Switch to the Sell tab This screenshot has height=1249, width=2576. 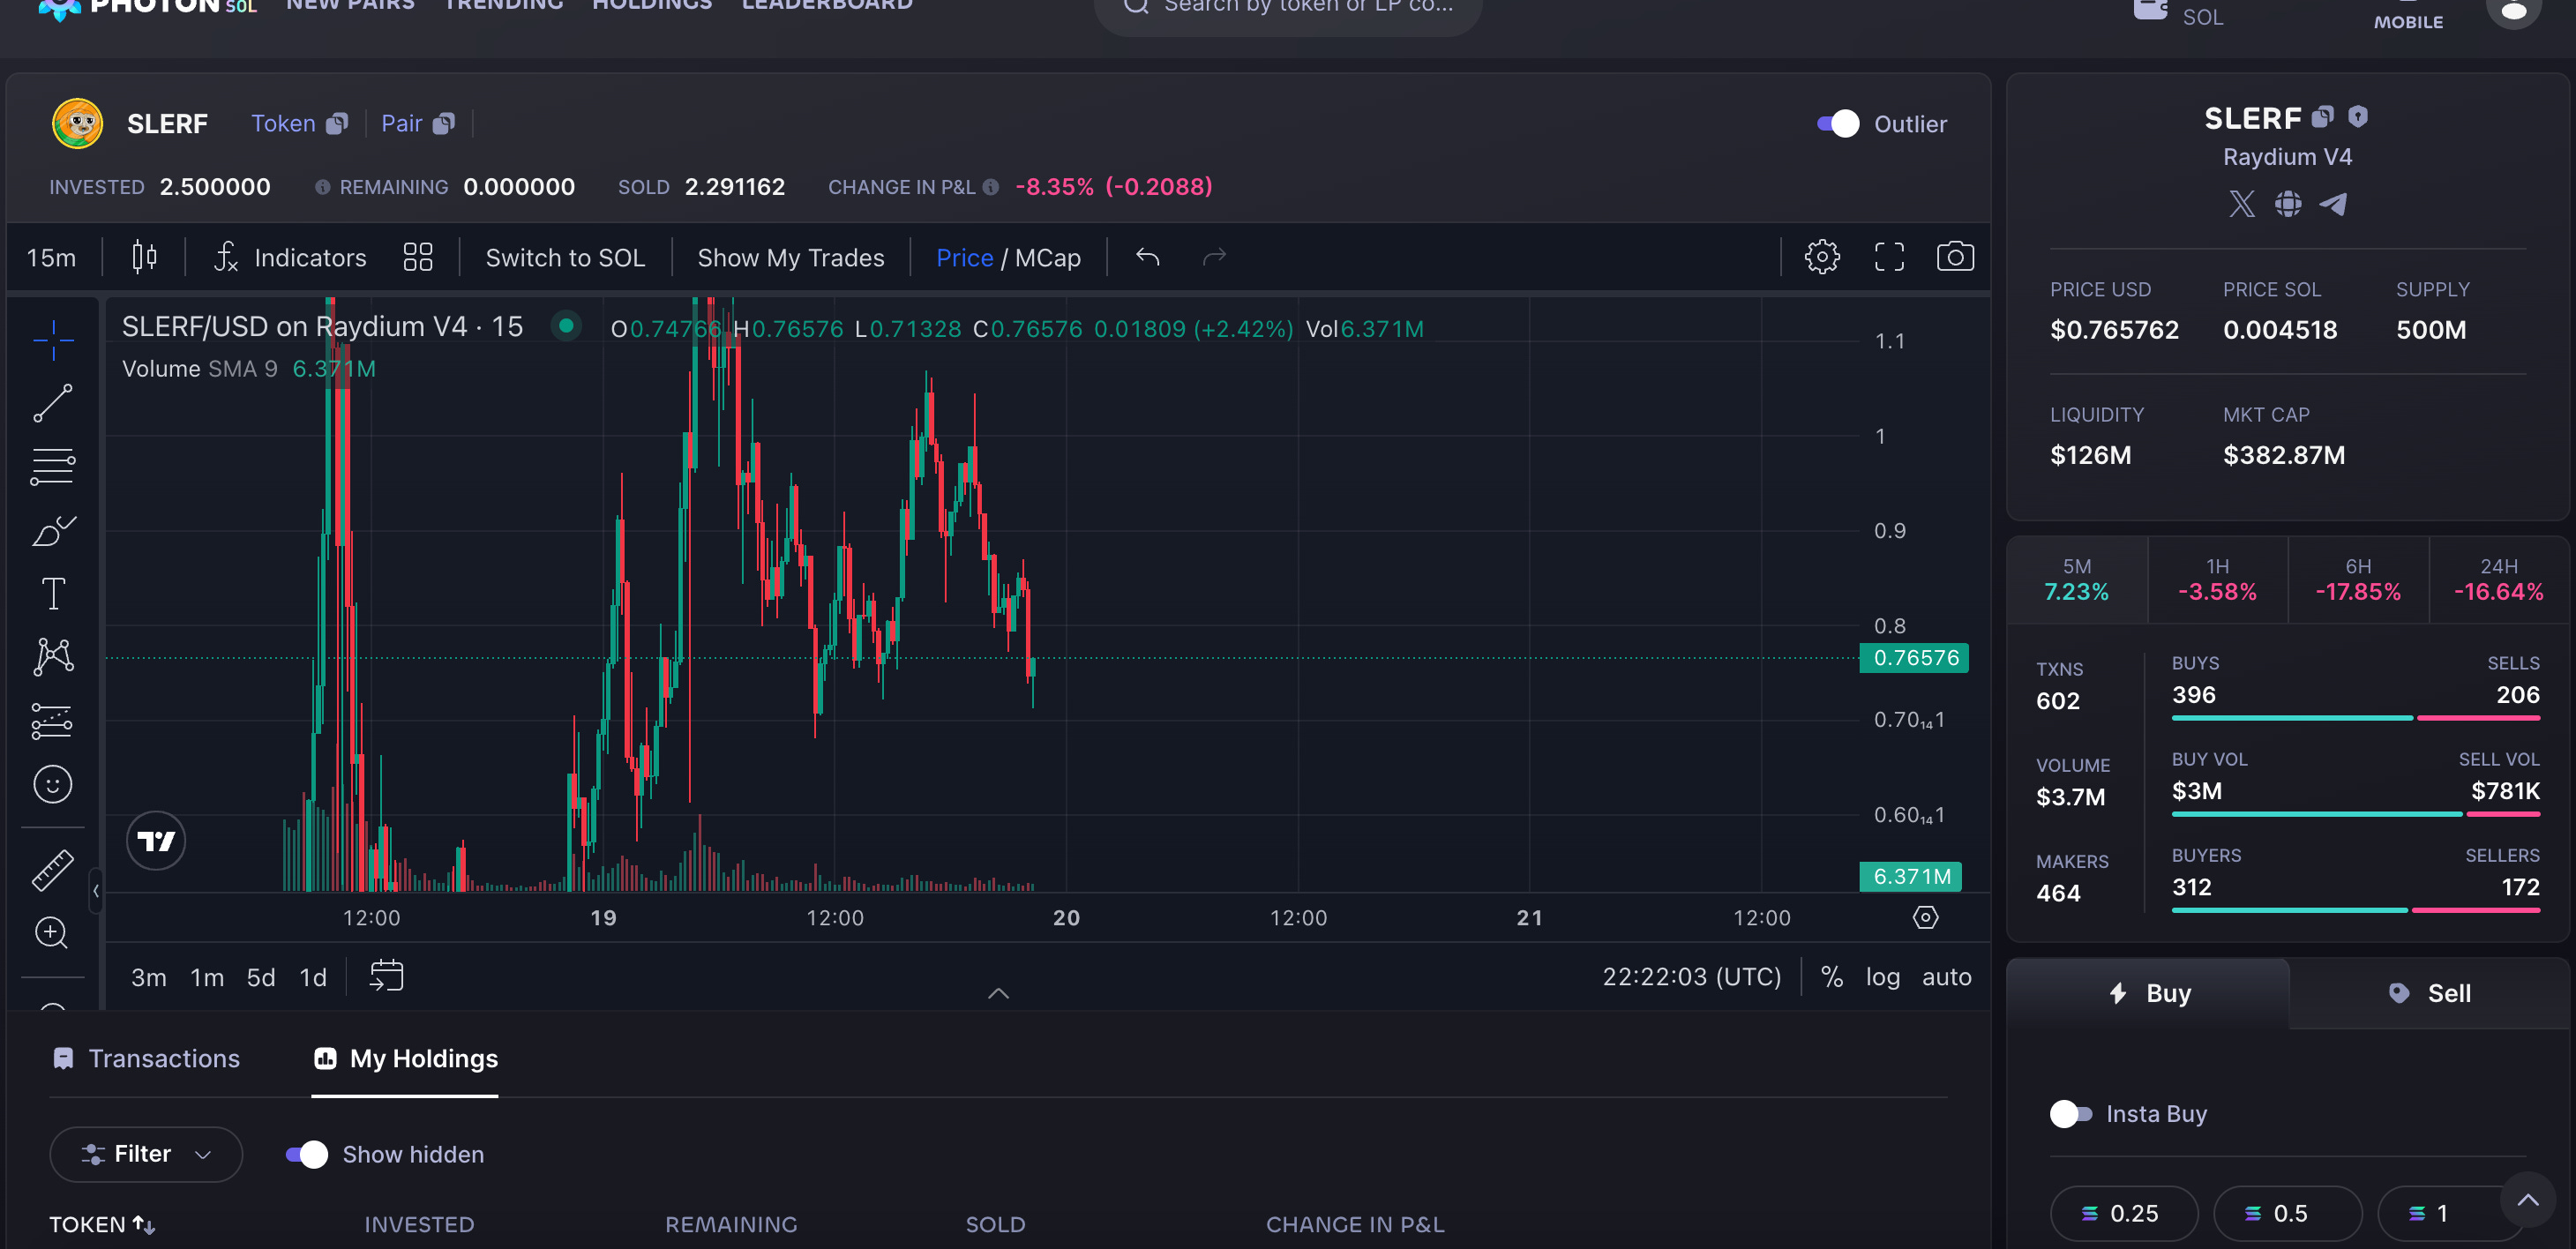click(2429, 993)
